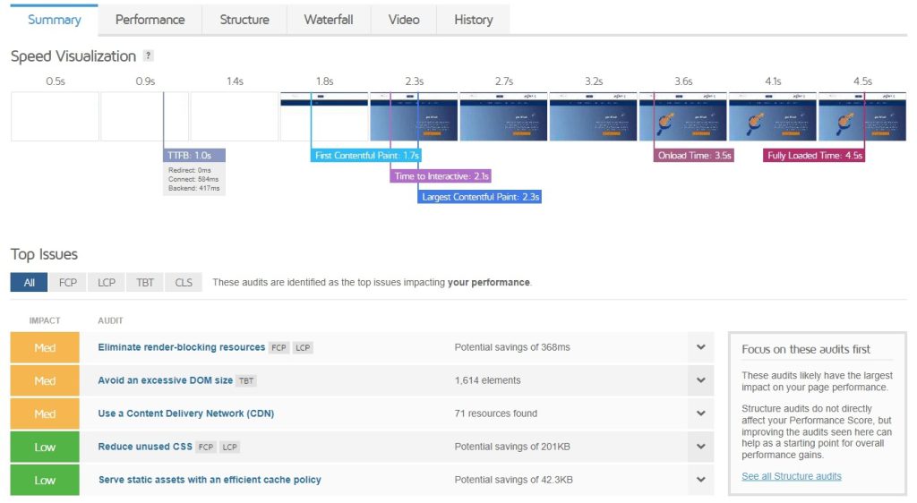Click the TTFB 1.0s marker

click(x=194, y=156)
